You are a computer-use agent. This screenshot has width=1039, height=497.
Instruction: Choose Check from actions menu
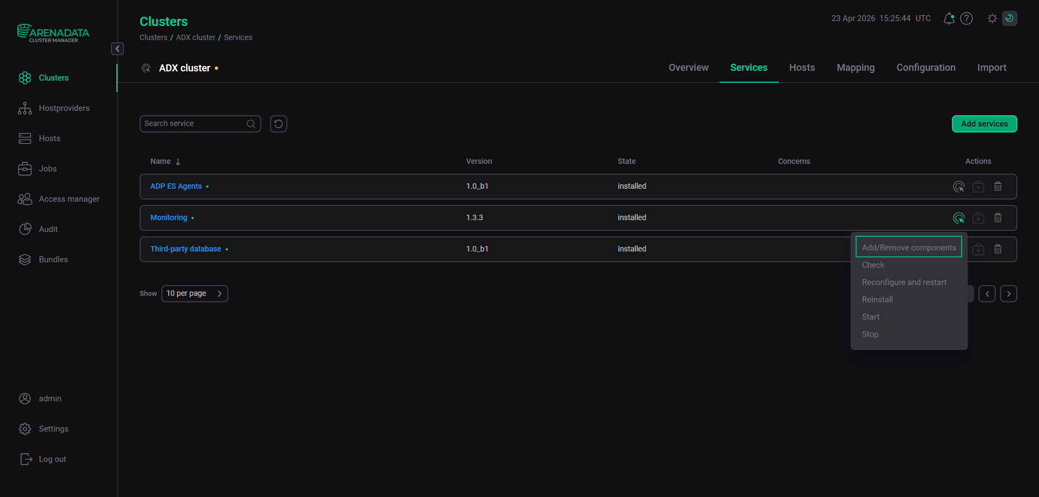(909, 265)
